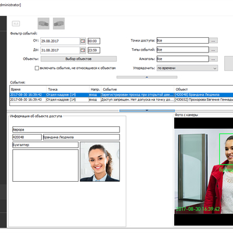
Task: Click the end time field 23:59
Action: [94, 50]
